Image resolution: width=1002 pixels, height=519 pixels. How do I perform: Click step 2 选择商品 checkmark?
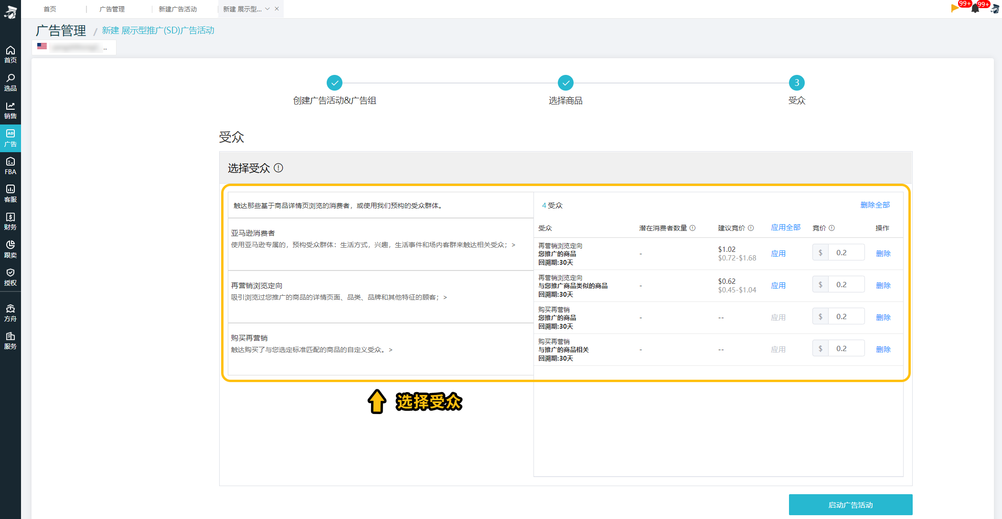click(565, 83)
